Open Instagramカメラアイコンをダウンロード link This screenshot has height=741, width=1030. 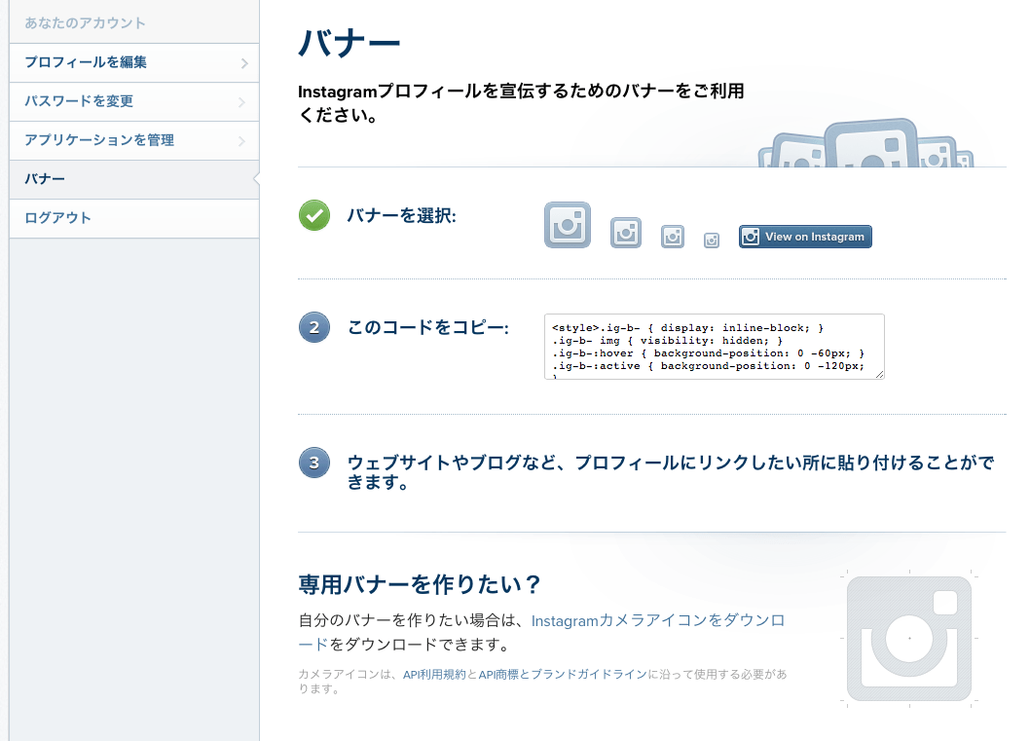(x=542, y=632)
